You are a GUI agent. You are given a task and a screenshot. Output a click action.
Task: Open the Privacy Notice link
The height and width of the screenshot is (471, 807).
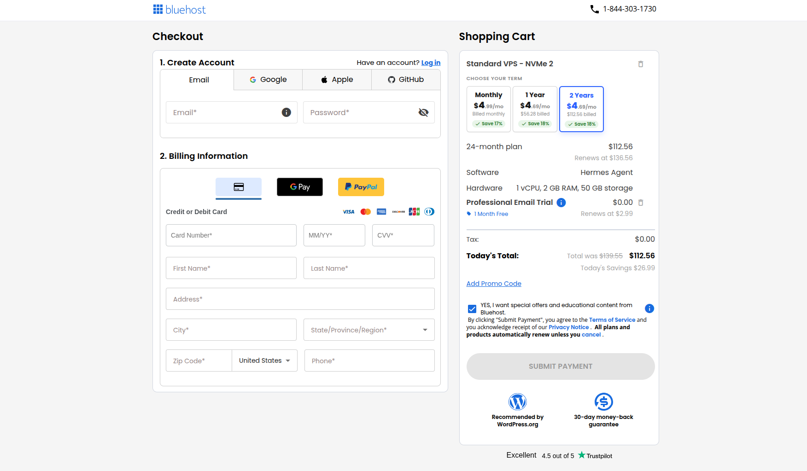click(569, 327)
